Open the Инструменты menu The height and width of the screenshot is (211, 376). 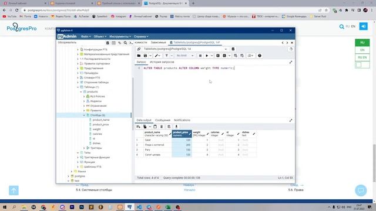120,36
